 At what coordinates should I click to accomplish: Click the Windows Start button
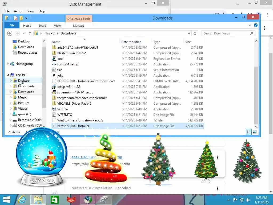(x=7, y=200)
